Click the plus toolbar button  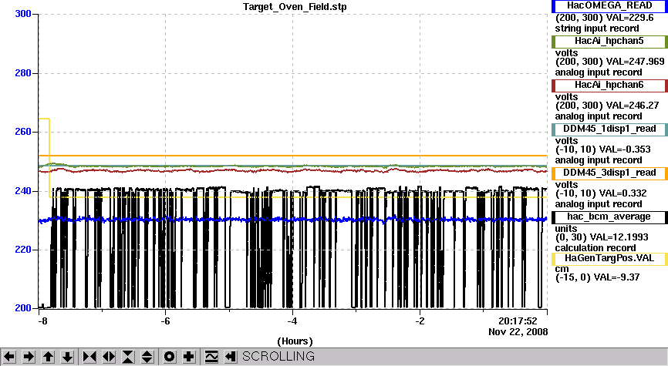click(x=189, y=356)
